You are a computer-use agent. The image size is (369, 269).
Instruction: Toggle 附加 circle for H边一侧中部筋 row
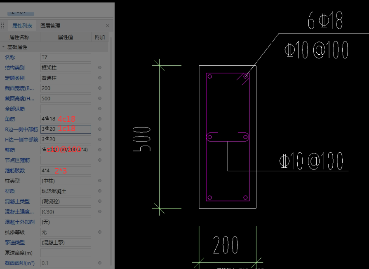tap(100, 139)
